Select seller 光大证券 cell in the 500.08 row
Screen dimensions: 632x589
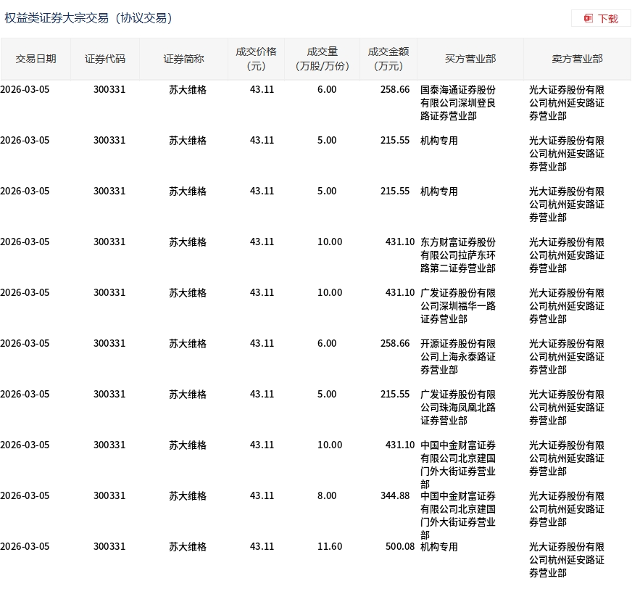[x=567, y=559]
